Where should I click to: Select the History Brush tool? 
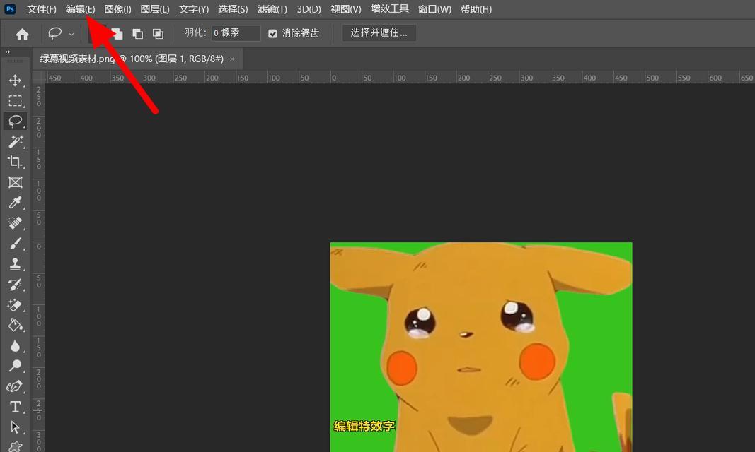(15, 285)
